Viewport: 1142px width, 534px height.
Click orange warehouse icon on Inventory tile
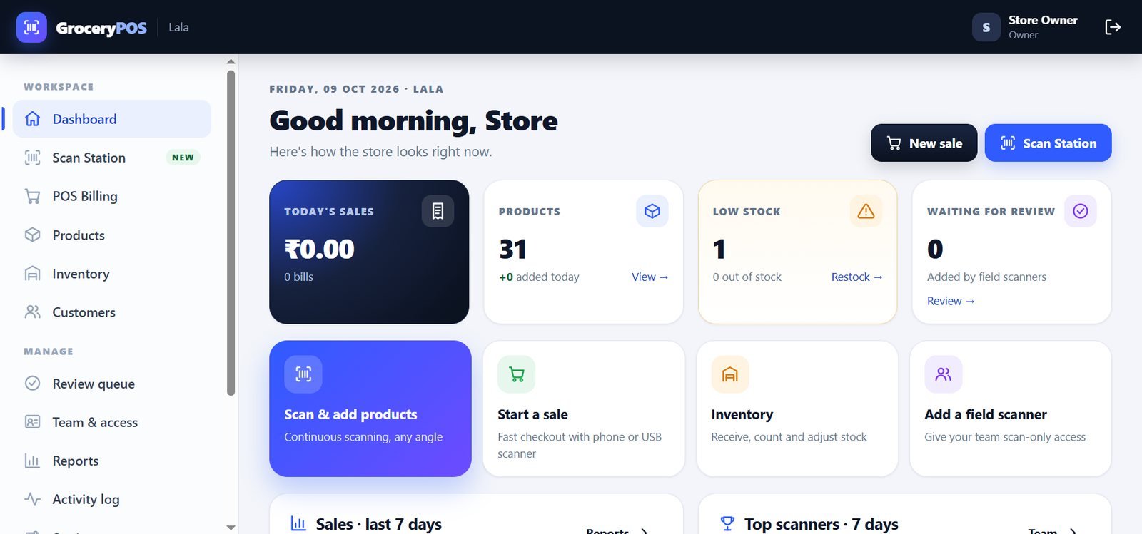click(x=730, y=374)
